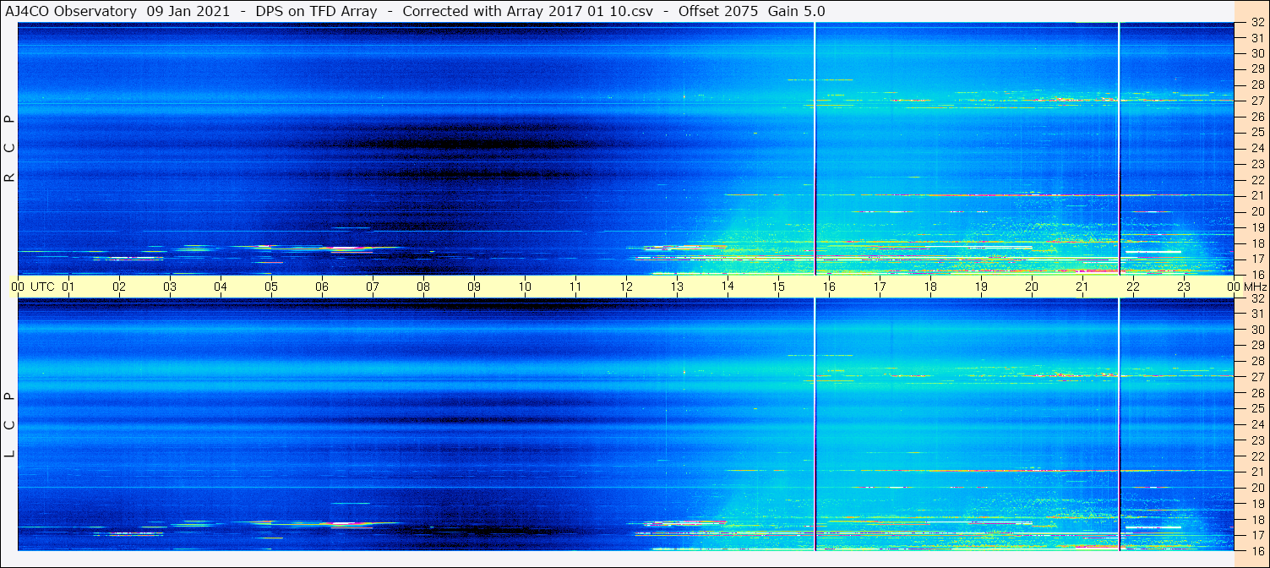Click the 'L C P' vertical panel label
Viewport: 1270px width, 568px height.
click(9, 425)
